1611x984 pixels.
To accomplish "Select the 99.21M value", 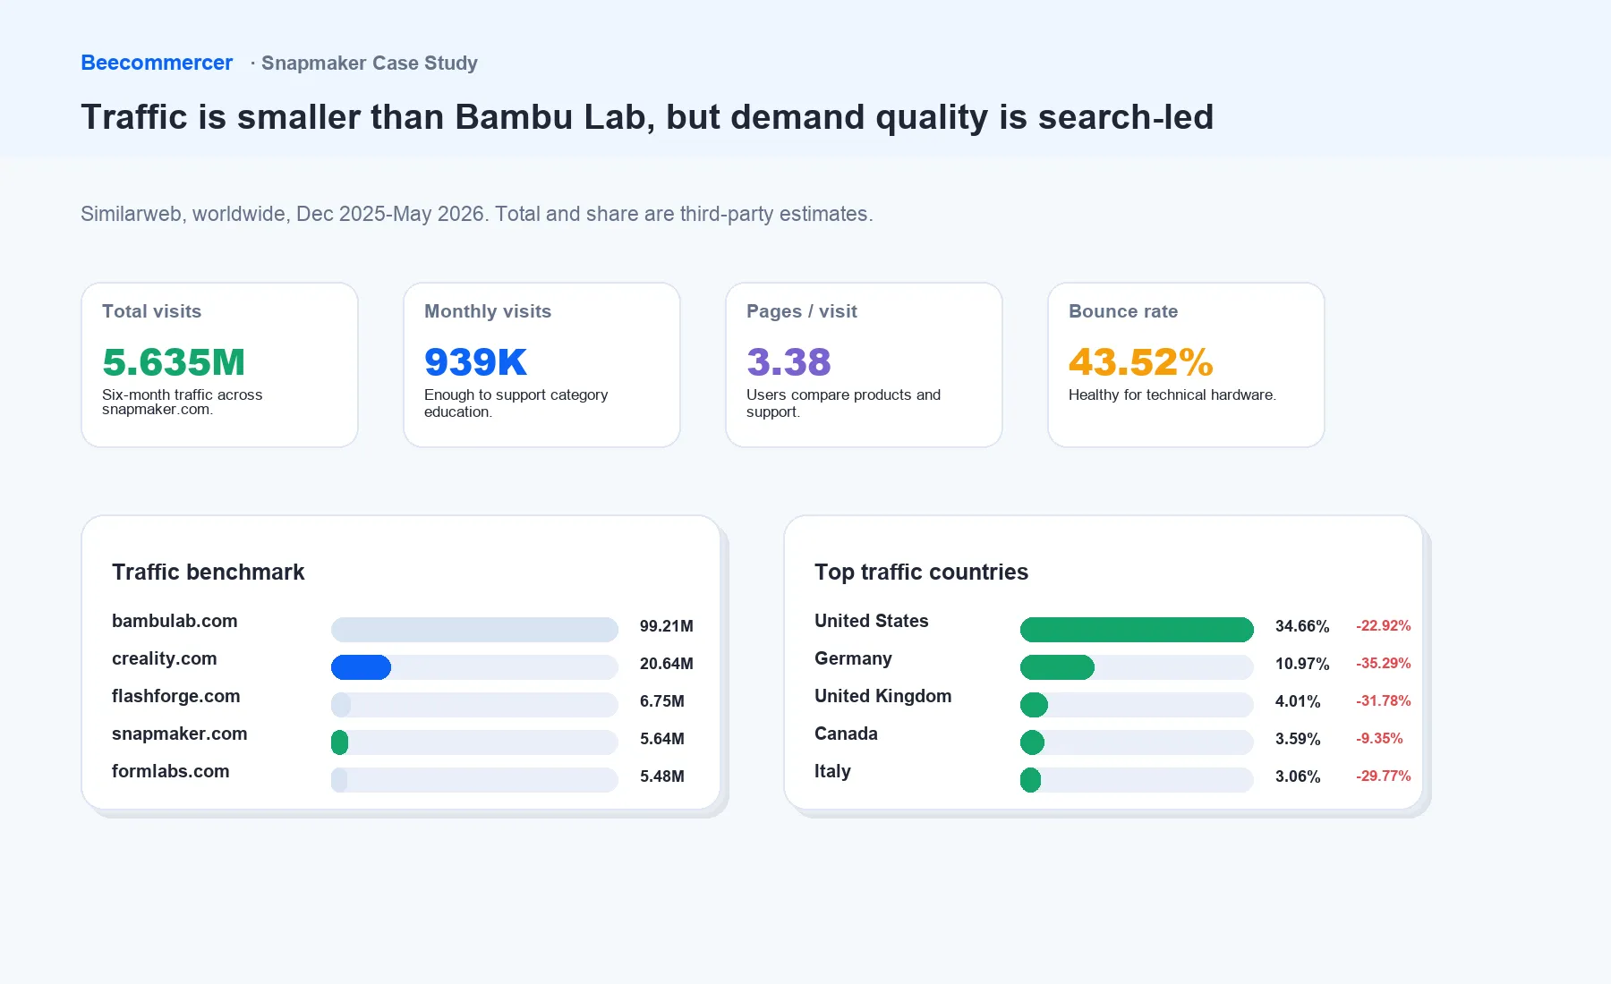I will [x=666, y=626].
